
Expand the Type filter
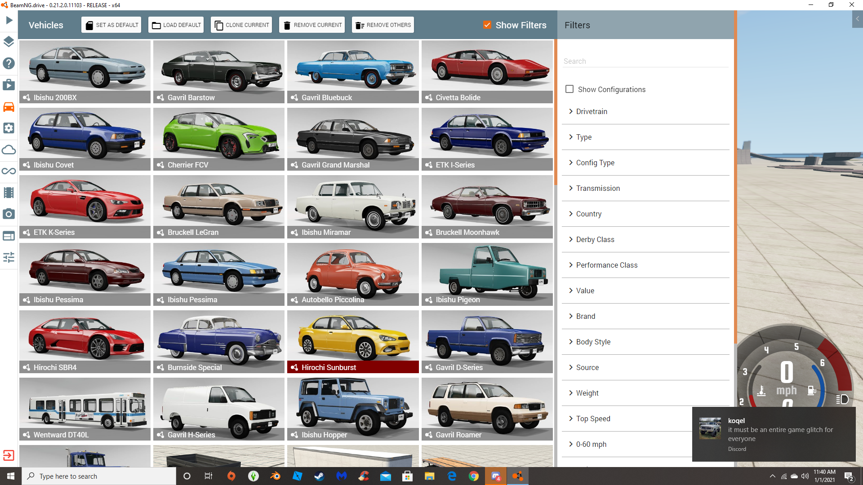tap(645, 137)
